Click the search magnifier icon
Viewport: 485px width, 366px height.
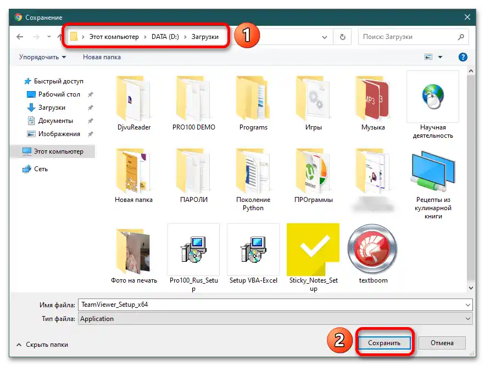tap(461, 37)
